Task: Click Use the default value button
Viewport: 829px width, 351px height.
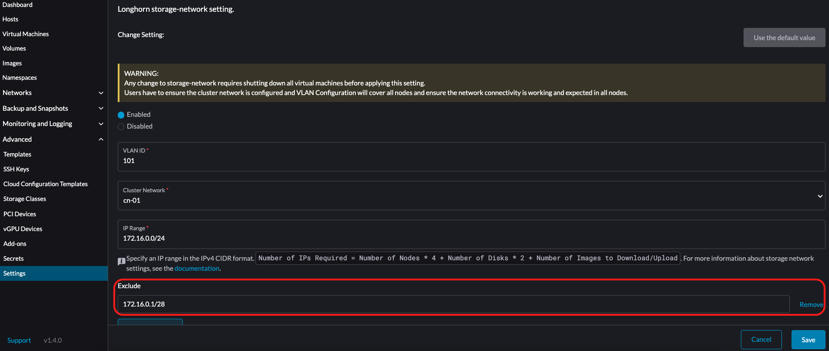Action: click(784, 38)
